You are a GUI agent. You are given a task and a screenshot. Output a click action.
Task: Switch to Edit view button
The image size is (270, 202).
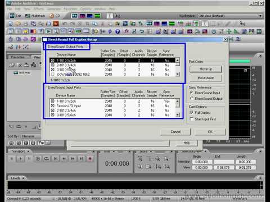[15, 16]
